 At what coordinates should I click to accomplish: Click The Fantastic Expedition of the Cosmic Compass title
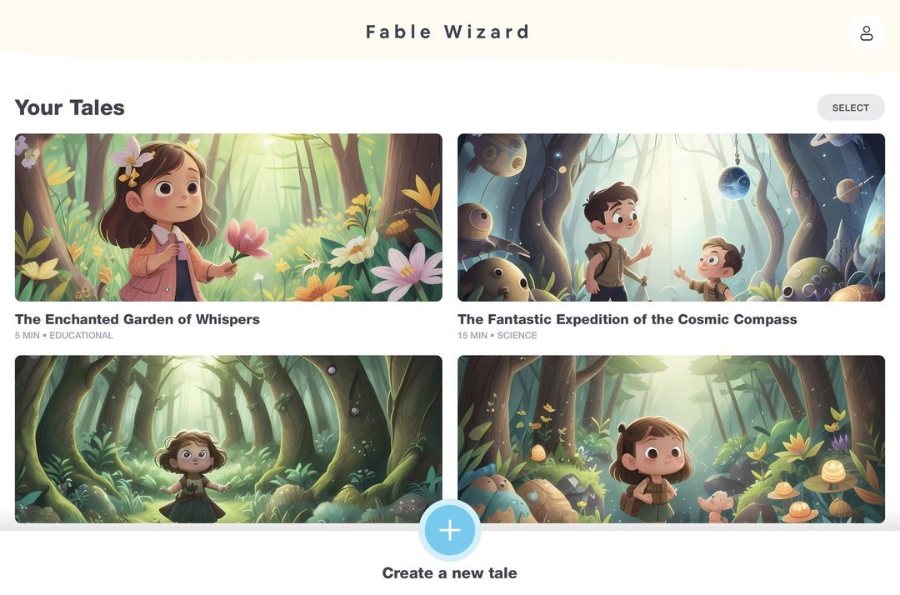(x=627, y=319)
